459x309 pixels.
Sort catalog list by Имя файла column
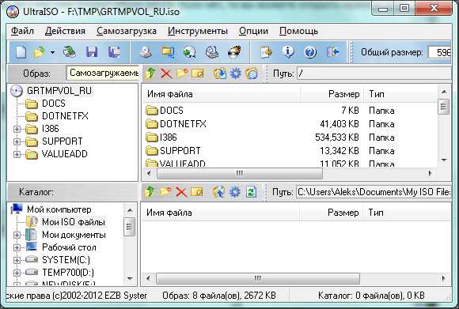221,213
